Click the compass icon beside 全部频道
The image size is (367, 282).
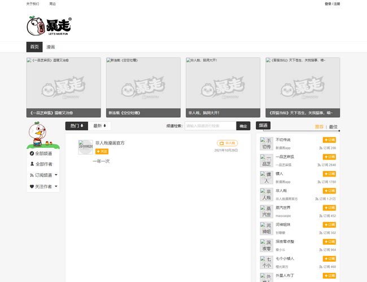(32, 153)
